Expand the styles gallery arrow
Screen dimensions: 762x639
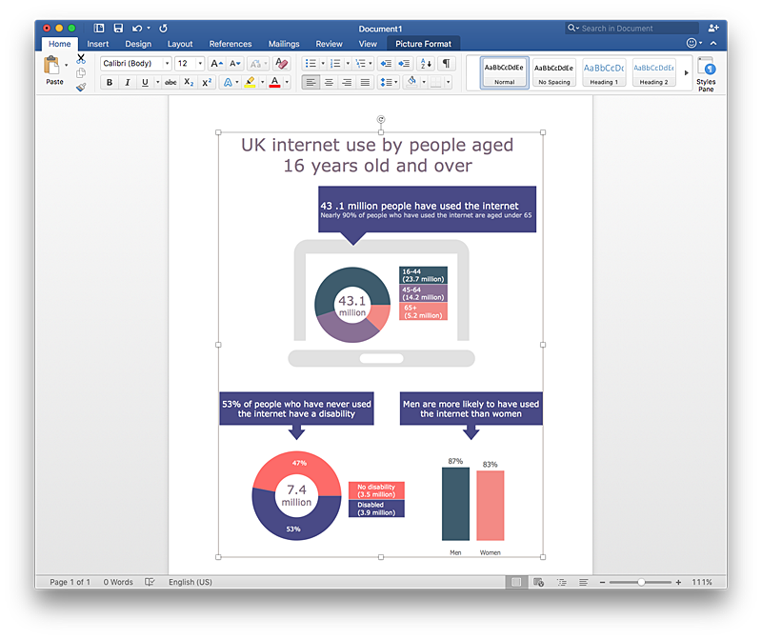686,72
